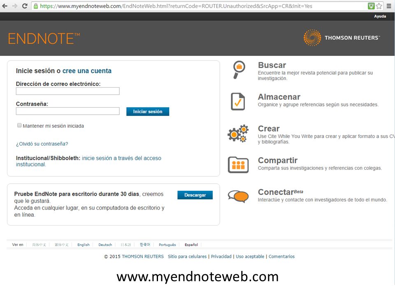Click THOMSON REUTERS footer link
This screenshot has width=395, height=296.
click(143, 257)
